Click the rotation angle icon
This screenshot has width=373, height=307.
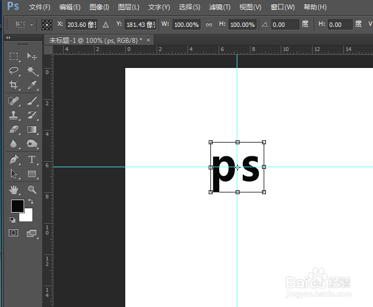click(265, 24)
